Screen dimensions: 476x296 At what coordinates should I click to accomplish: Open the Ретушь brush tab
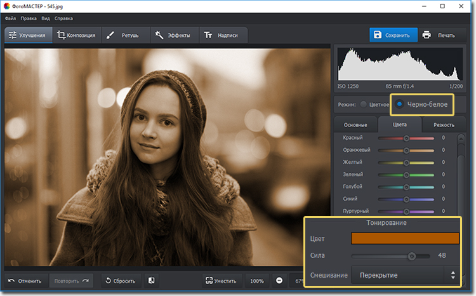coord(124,35)
